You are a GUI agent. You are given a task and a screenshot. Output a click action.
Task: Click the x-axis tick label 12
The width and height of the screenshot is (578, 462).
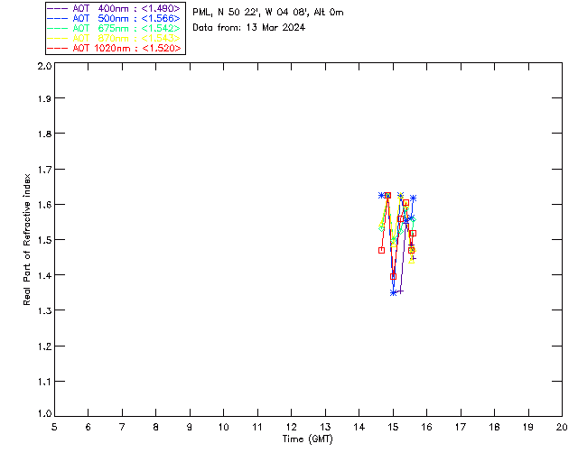(x=291, y=427)
